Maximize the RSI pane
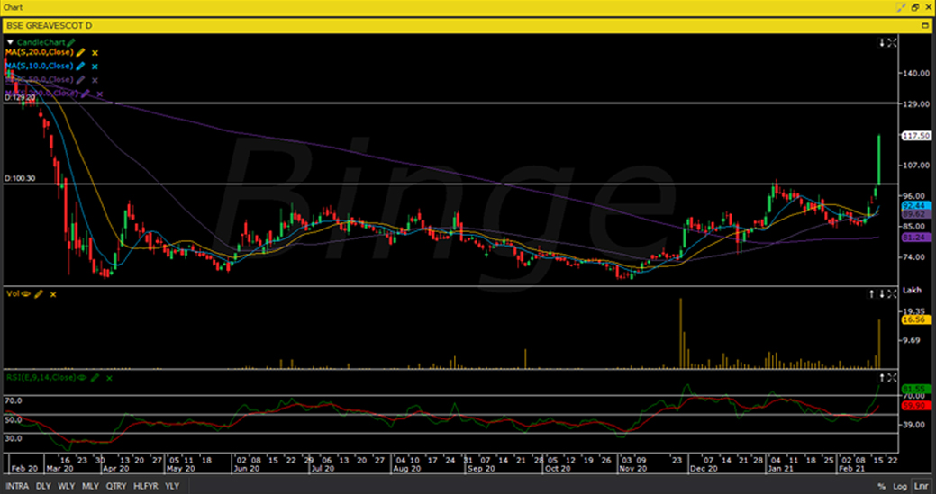Viewport: 936px width, 494px height. point(892,377)
